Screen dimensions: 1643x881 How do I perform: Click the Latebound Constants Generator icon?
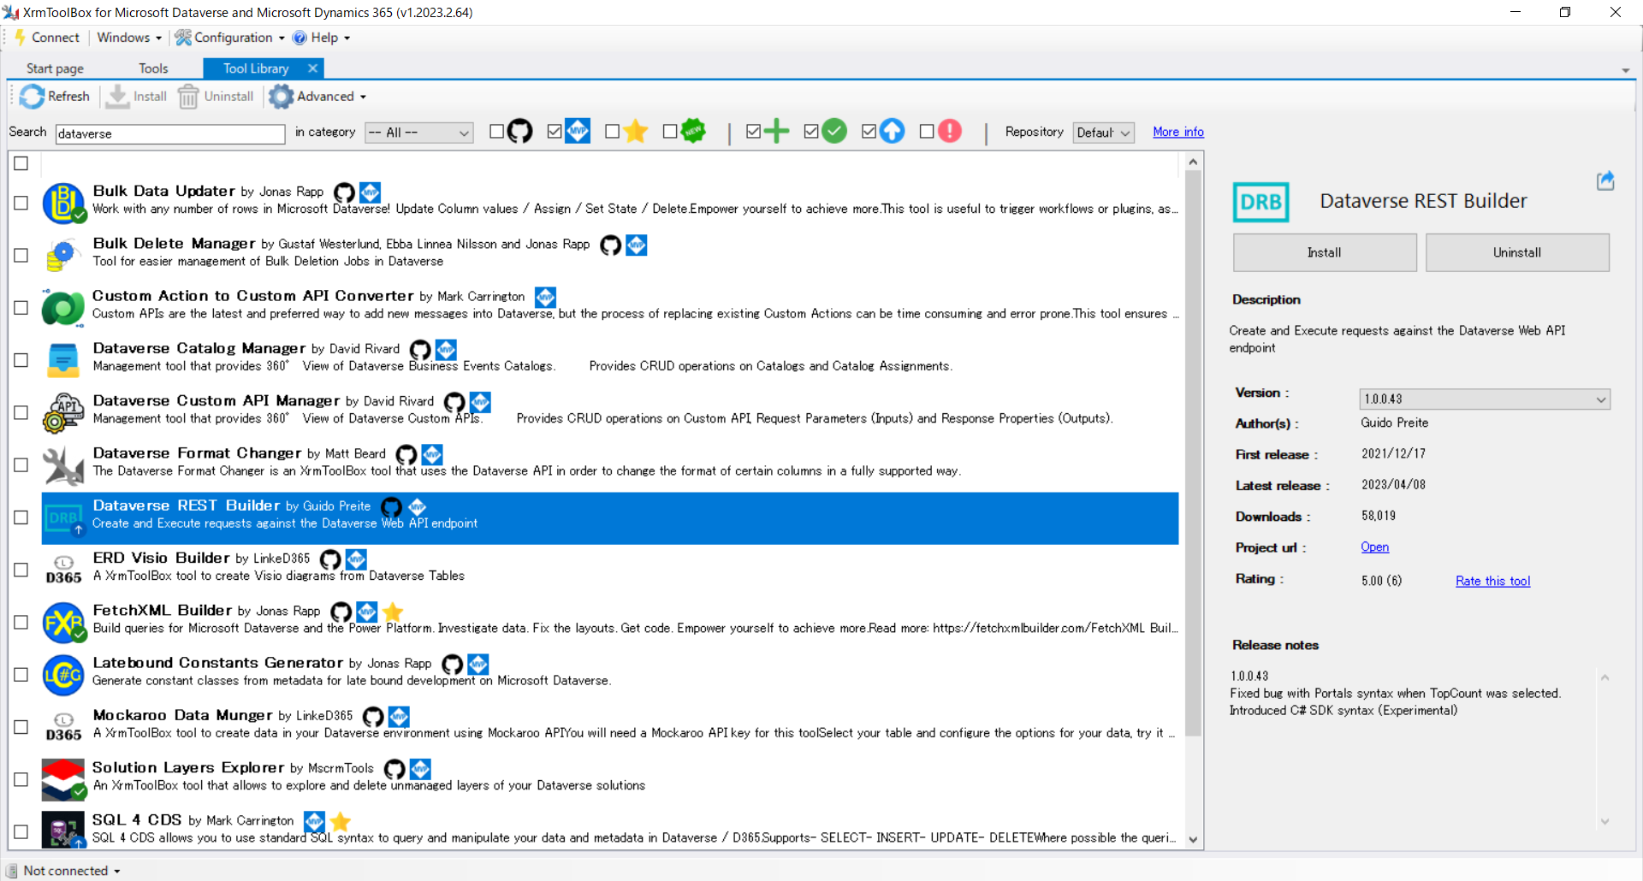click(x=63, y=675)
